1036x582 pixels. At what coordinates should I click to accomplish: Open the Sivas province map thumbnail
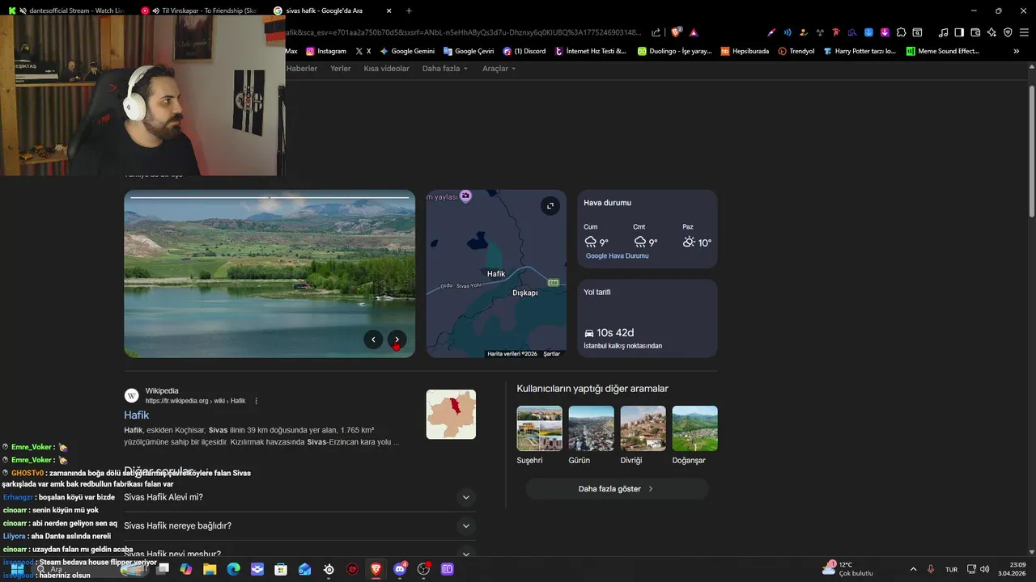451,415
